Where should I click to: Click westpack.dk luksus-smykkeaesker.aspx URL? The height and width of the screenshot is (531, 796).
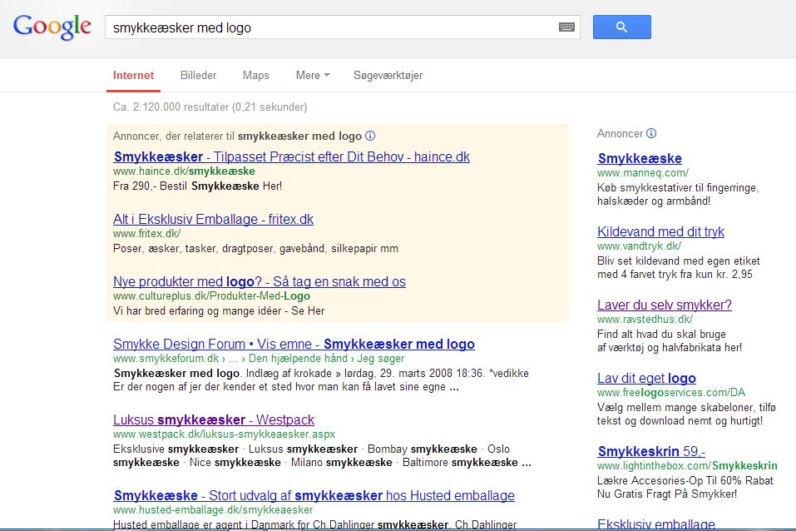[x=224, y=434]
